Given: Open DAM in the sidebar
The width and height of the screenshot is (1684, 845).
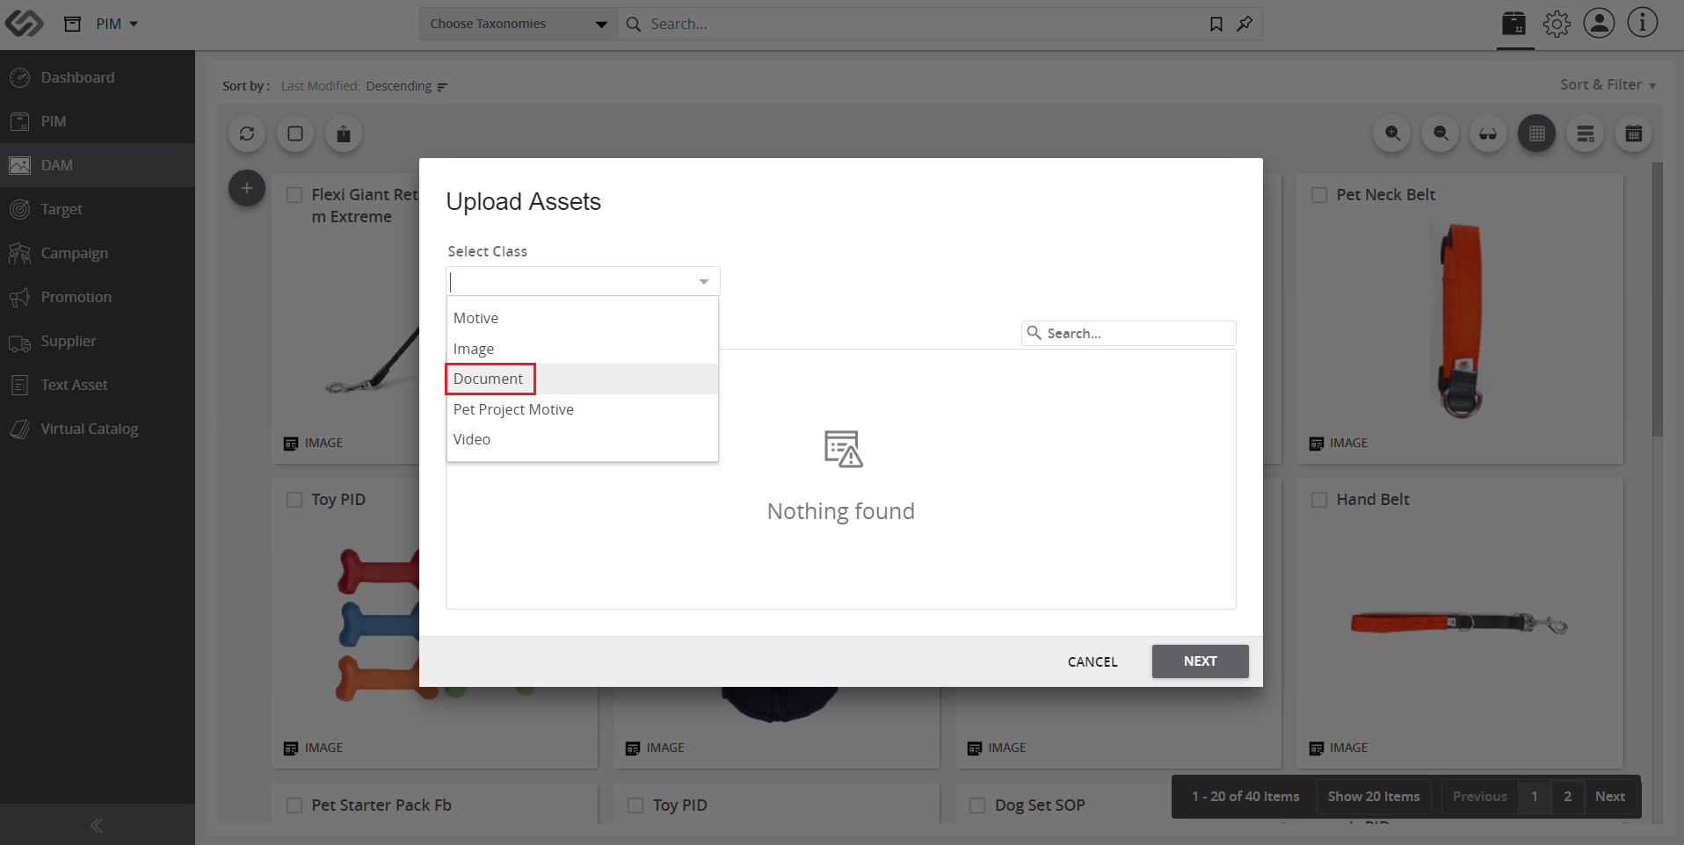Looking at the screenshot, I should (98, 165).
